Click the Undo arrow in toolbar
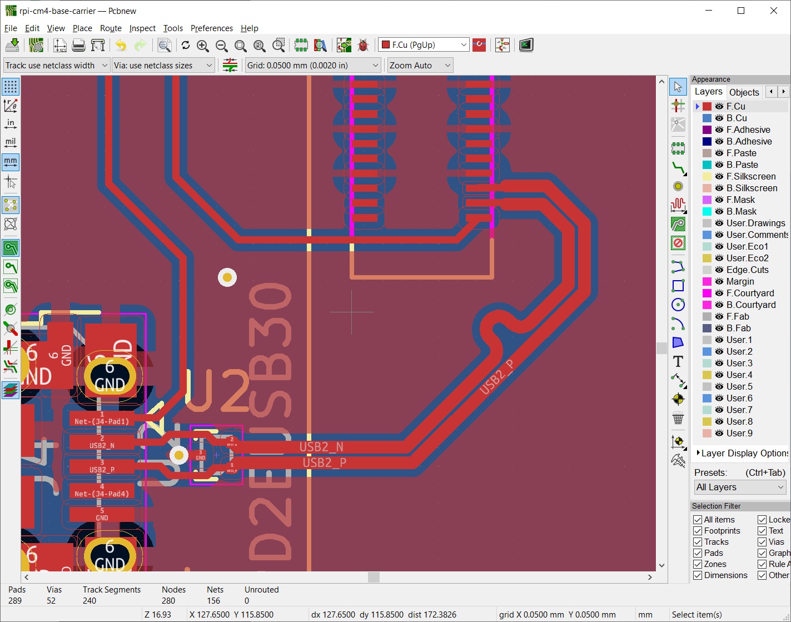 click(x=121, y=46)
